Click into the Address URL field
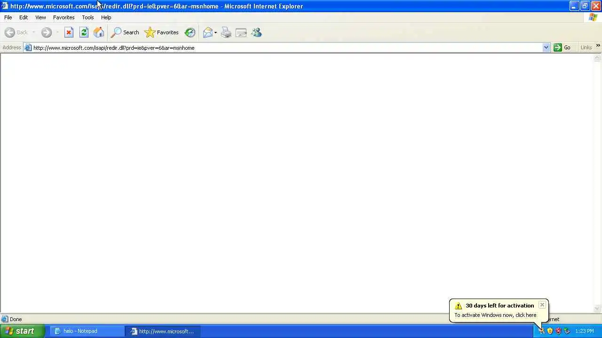 click(x=287, y=47)
